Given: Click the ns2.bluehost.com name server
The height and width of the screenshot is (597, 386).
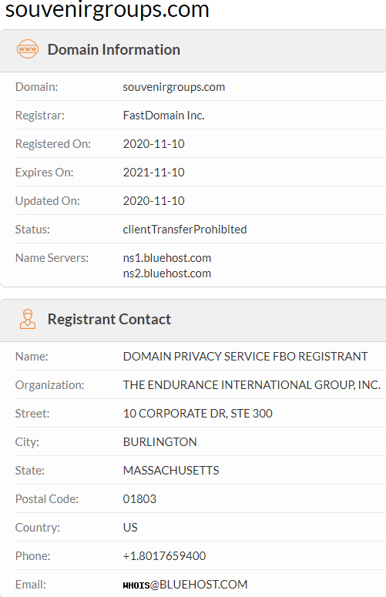Looking at the screenshot, I should 166,273.
